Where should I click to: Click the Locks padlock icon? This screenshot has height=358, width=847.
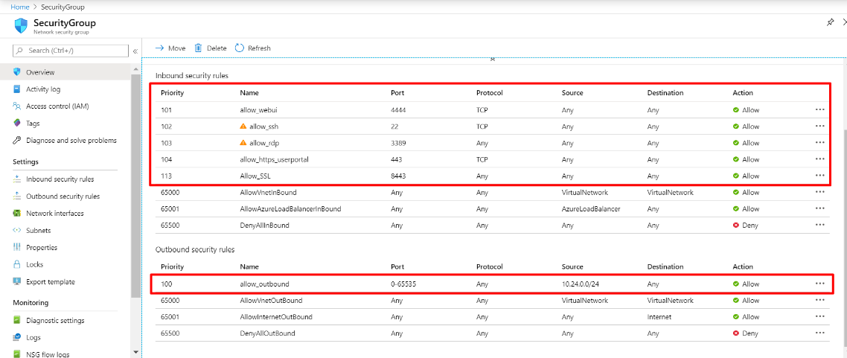pyautogui.click(x=16, y=264)
